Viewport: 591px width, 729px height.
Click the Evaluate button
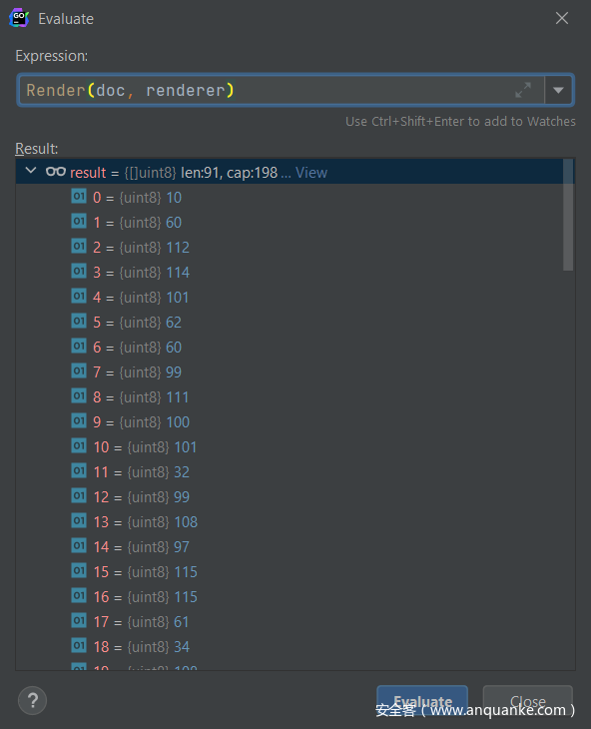pos(422,701)
